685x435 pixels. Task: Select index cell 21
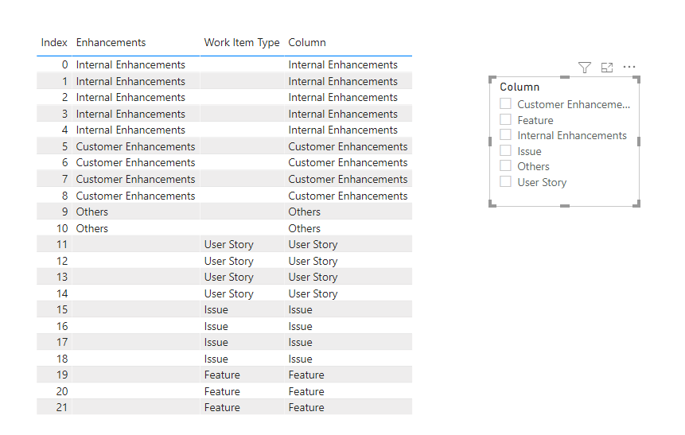[61, 407]
